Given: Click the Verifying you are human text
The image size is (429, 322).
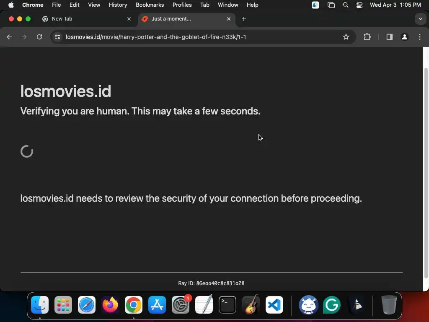Looking at the screenshot, I should tap(140, 111).
